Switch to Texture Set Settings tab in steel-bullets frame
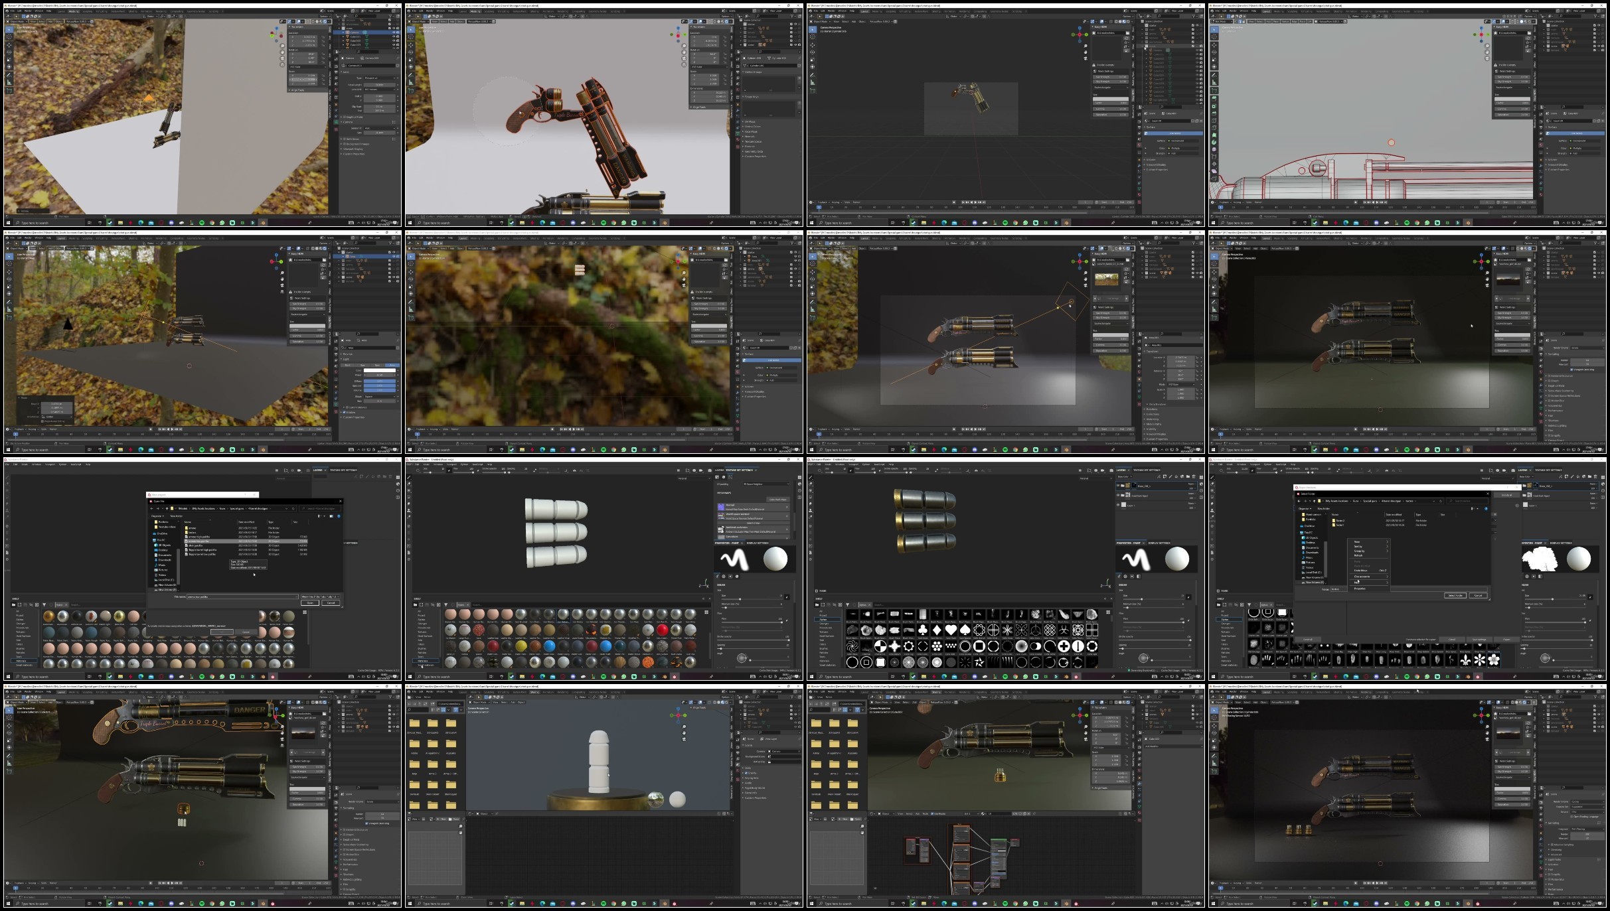 pos(1147,470)
